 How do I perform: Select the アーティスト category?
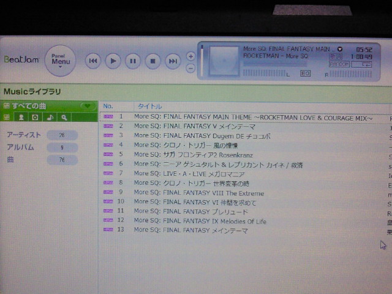[24, 135]
